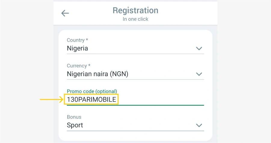Click the "Country *" field label
The height and width of the screenshot is (143, 271).
77,40
